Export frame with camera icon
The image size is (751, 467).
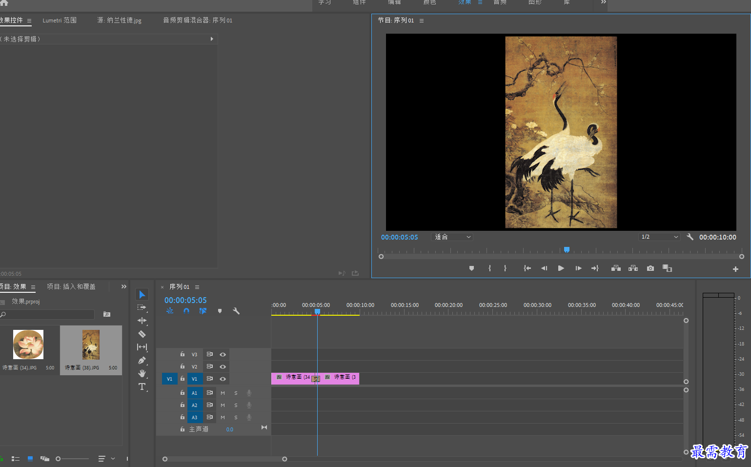[650, 268]
